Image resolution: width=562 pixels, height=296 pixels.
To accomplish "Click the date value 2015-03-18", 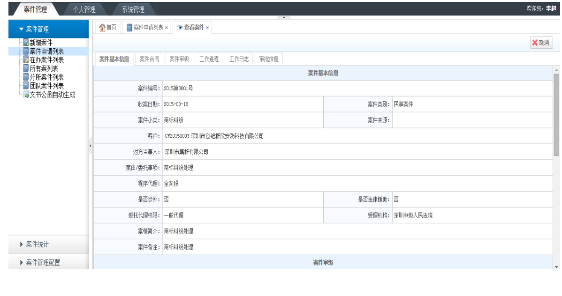I will click(176, 104).
